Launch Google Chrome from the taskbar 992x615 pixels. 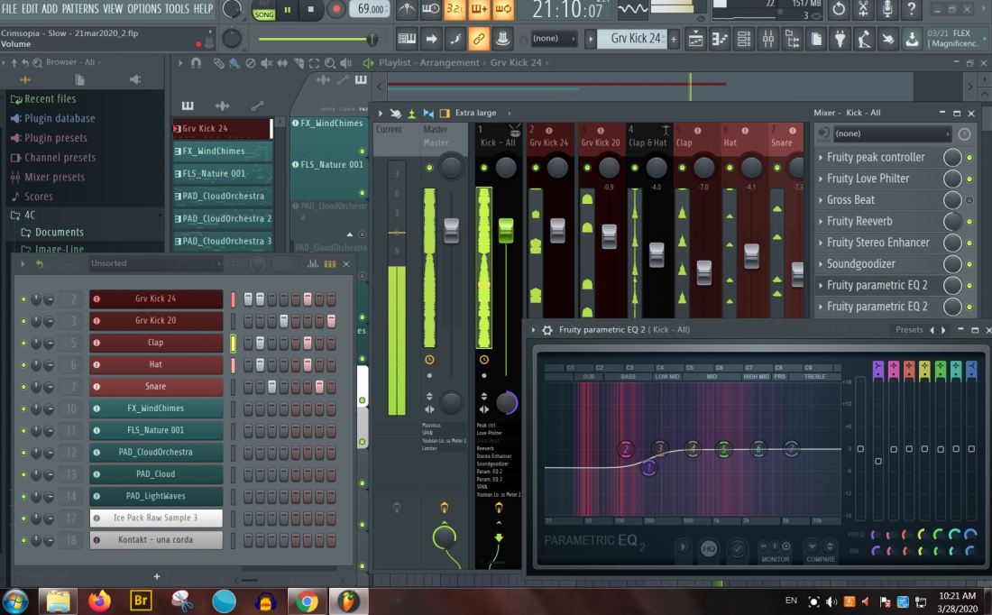tap(307, 601)
